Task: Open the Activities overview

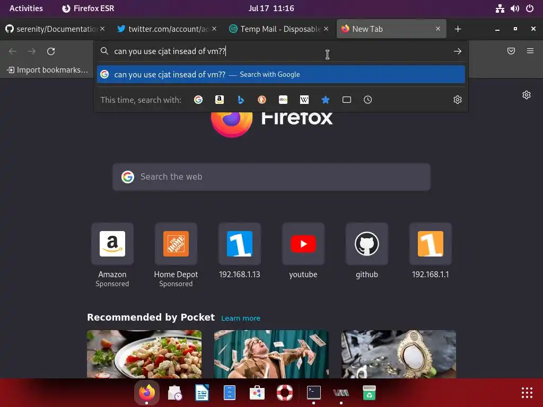Action: click(x=26, y=8)
